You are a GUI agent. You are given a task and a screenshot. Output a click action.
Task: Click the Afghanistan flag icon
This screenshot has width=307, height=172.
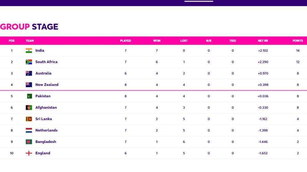pos(29,108)
